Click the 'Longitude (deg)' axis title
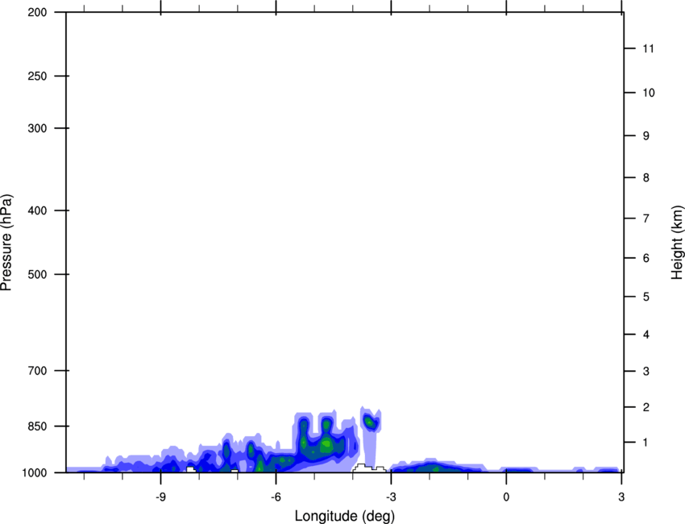685x524 pixels. pyautogui.click(x=344, y=516)
